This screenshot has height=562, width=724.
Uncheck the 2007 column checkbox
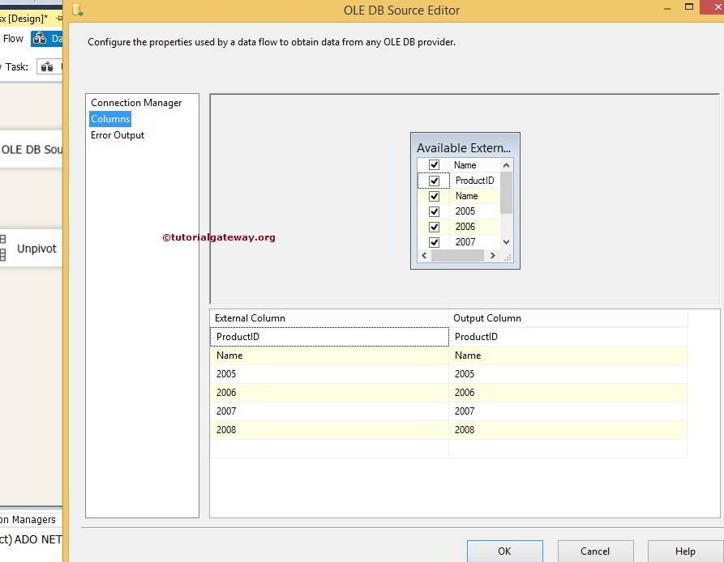(x=434, y=241)
